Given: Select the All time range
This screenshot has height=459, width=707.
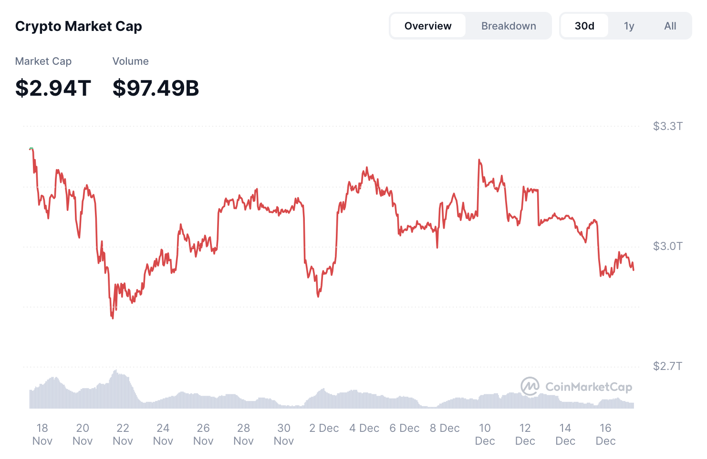Looking at the screenshot, I should pos(670,26).
